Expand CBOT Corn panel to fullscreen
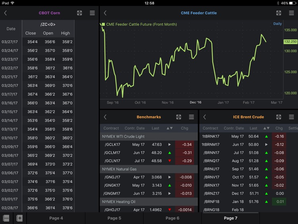 pos(79,13)
